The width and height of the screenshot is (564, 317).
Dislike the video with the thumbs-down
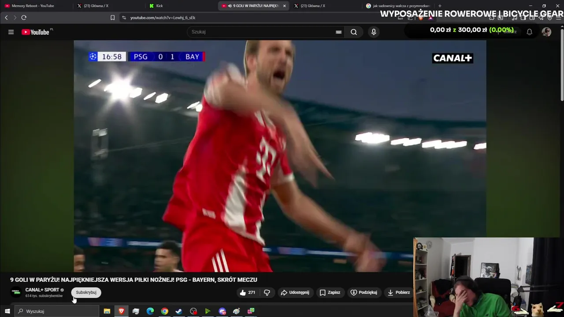click(267, 292)
